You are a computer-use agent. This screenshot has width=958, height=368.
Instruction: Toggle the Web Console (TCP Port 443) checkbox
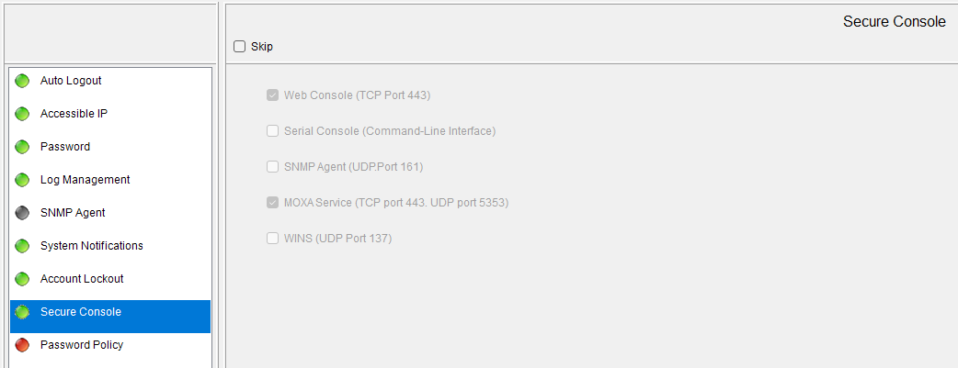point(273,95)
